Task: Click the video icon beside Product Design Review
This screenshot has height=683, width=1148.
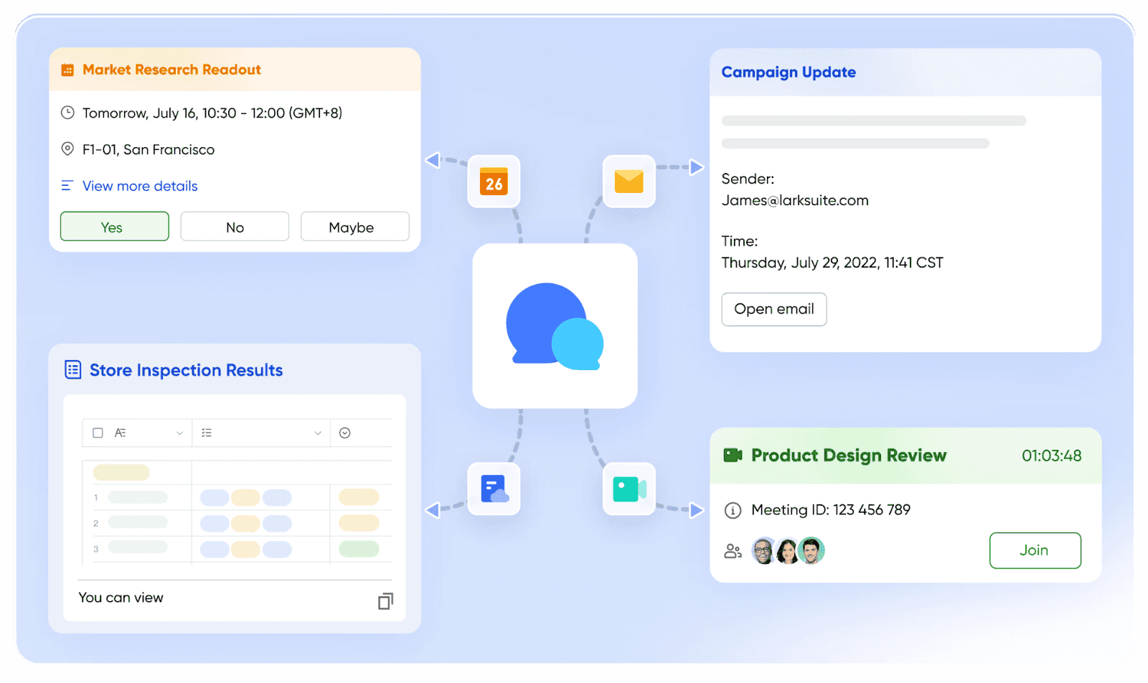Action: [x=733, y=455]
